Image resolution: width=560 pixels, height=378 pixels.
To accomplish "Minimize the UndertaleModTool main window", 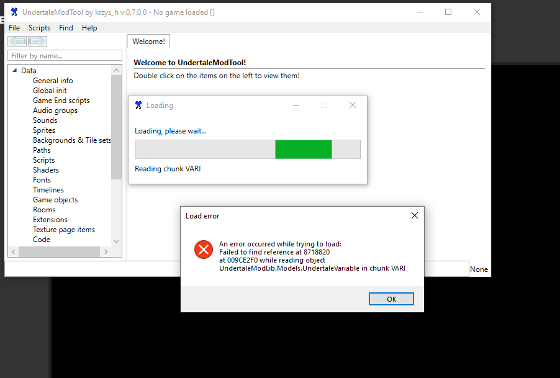I will click(x=420, y=12).
